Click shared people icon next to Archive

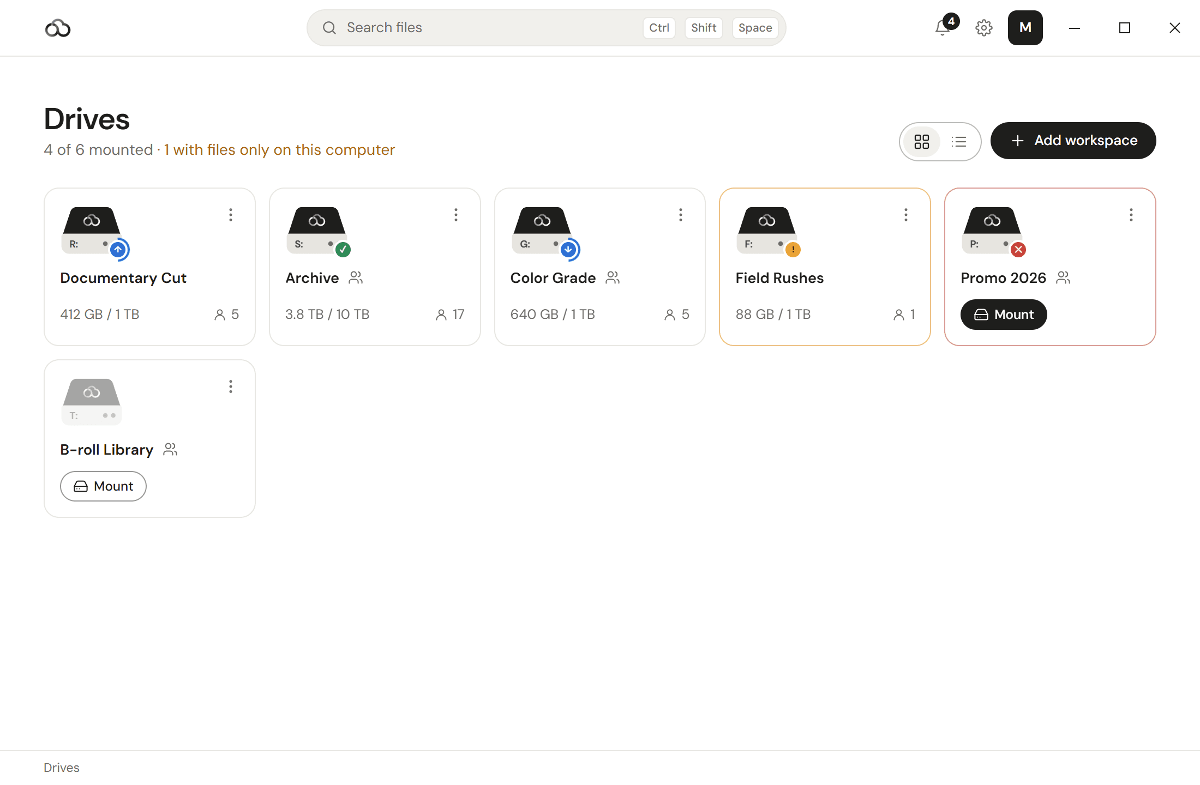[356, 278]
